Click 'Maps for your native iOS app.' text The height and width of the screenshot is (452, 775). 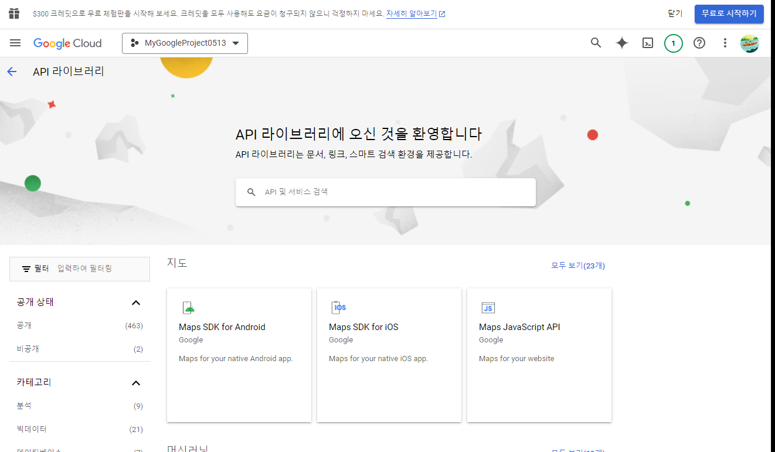(x=379, y=359)
